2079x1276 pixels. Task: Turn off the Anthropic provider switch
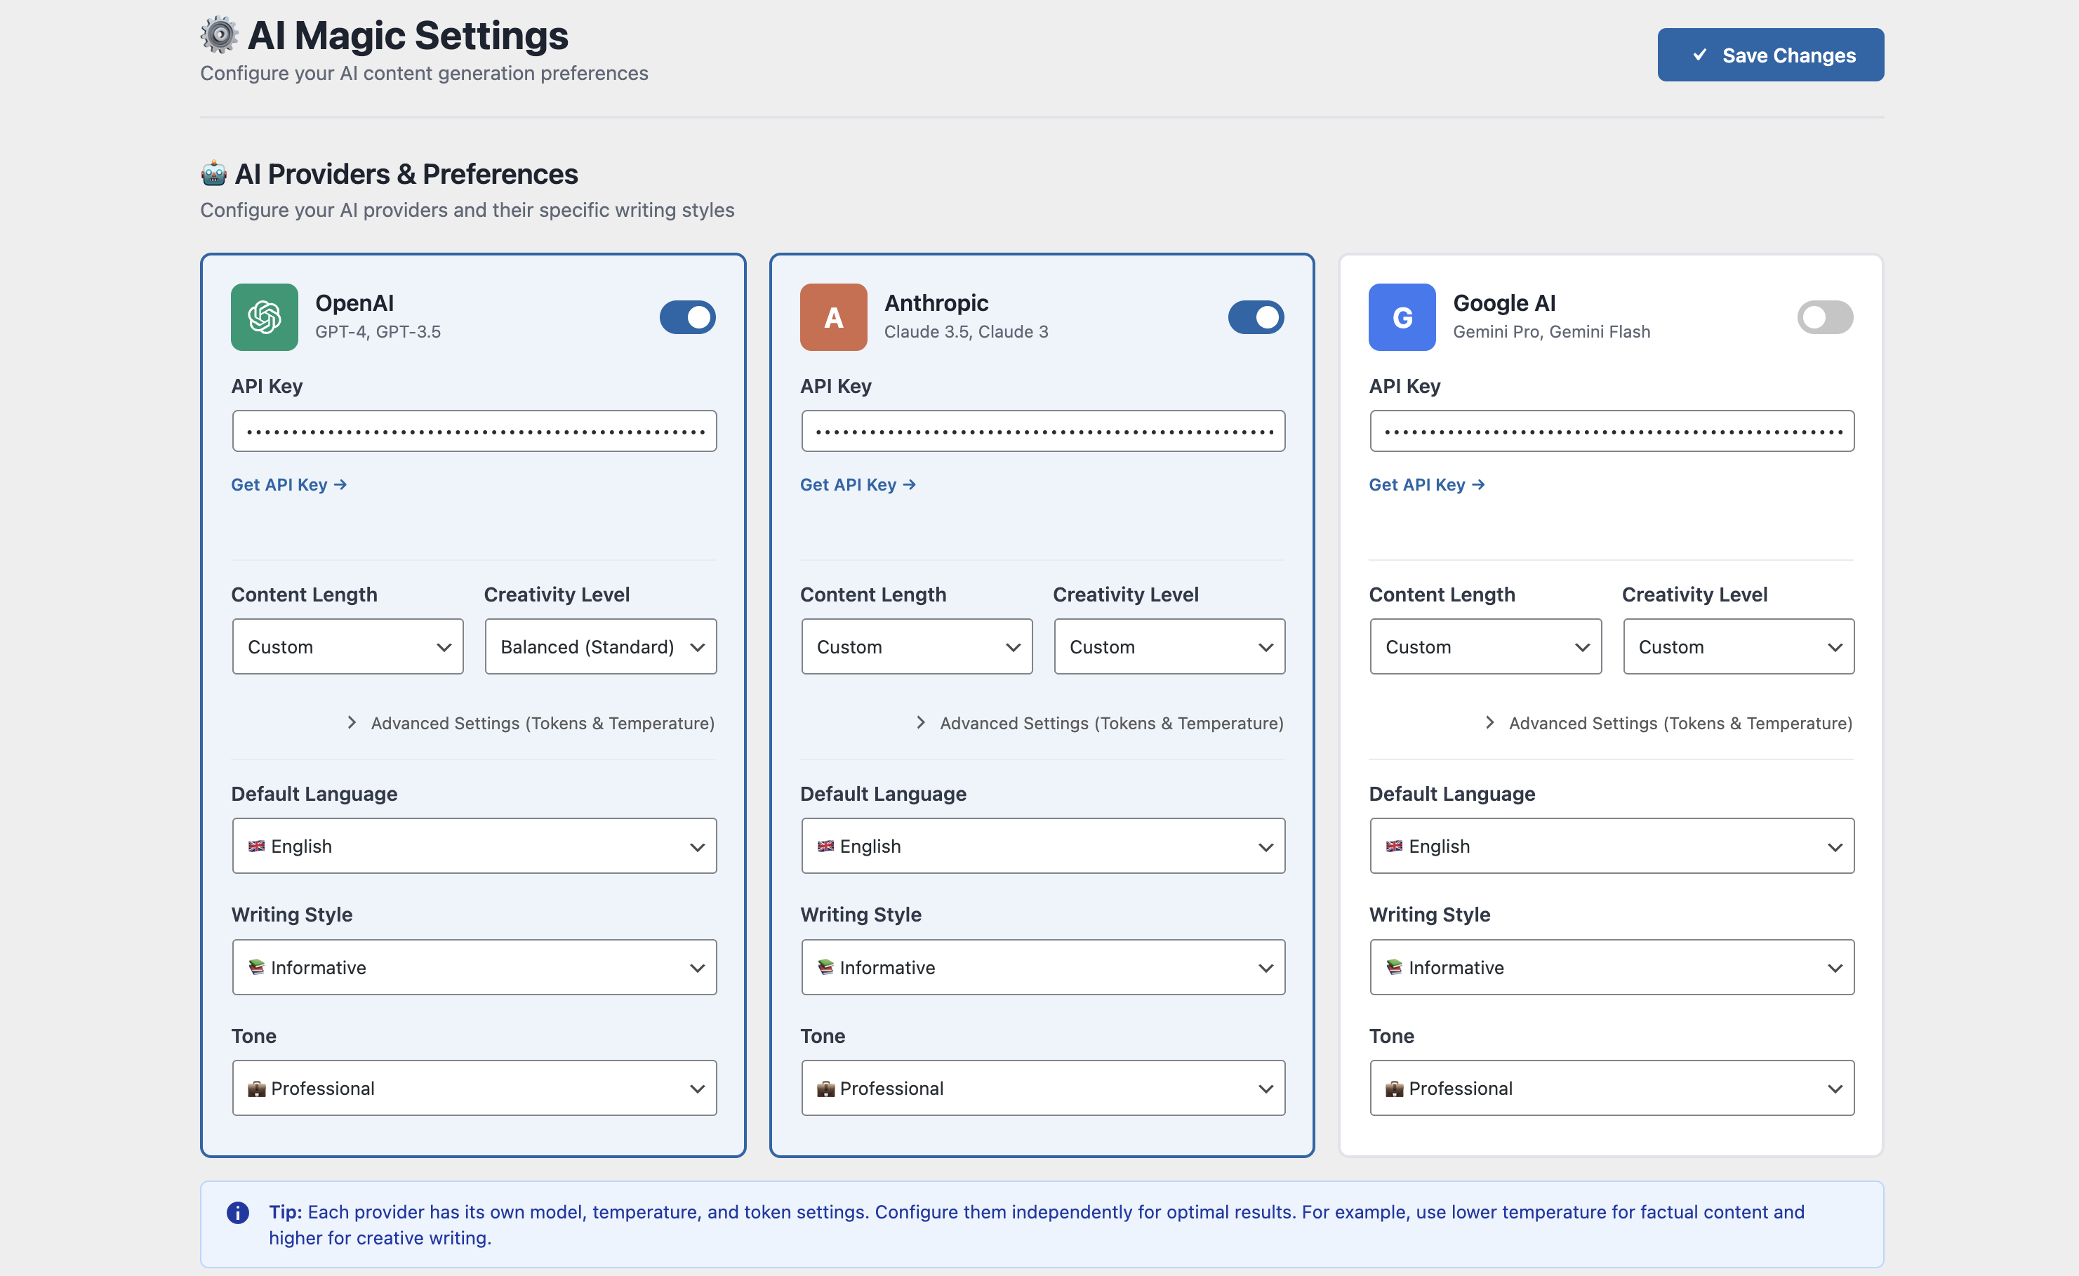pyautogui.click(x=1256, y=317)
